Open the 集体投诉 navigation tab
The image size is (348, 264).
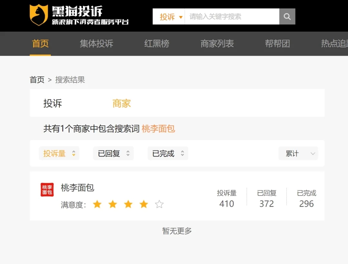[x=97, y=44]
